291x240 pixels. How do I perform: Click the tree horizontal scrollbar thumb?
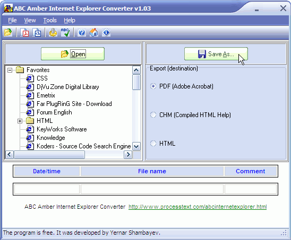49,155
